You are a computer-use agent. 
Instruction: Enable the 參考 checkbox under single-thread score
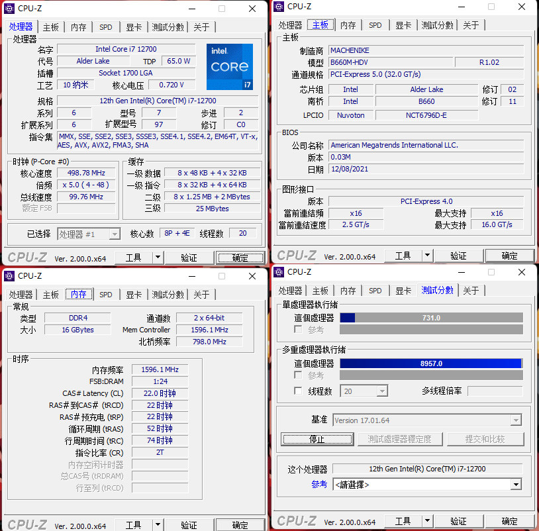[x=298, y=329]
